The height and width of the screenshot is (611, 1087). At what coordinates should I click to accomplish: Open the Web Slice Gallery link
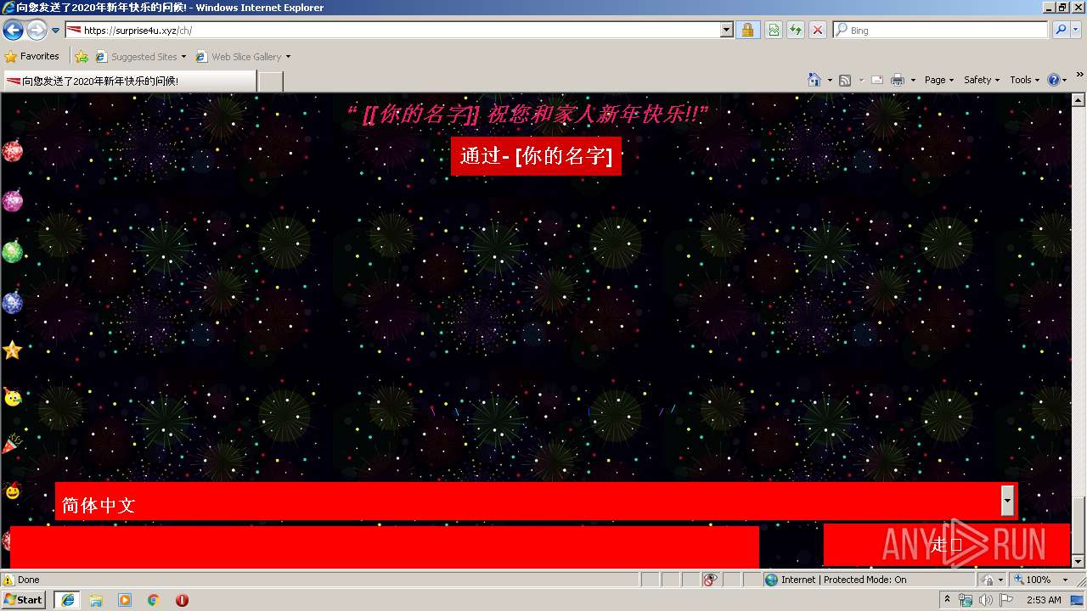pyautogui.click(x=243, y=57)
